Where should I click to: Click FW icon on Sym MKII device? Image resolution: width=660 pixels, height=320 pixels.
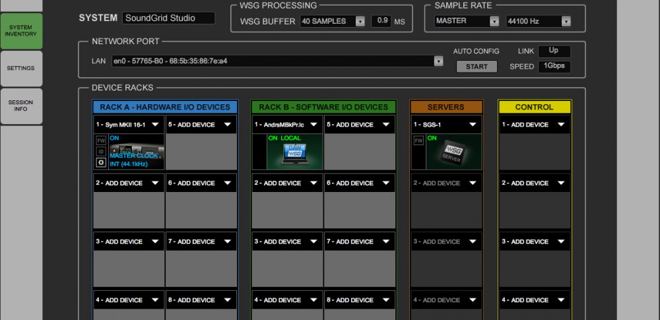pos(100,141)
